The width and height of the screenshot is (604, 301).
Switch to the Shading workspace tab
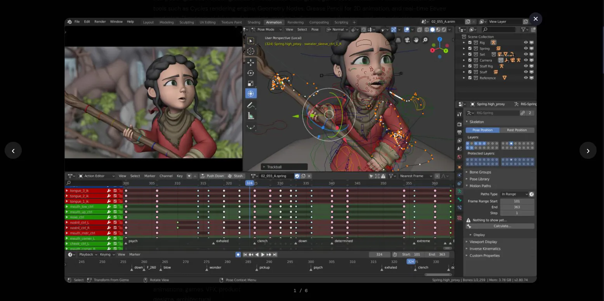(x=254, y=22)
